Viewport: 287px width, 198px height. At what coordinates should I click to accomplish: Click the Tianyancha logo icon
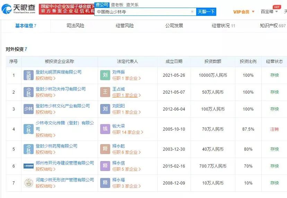pyautogui.click(x=6, y=9)
